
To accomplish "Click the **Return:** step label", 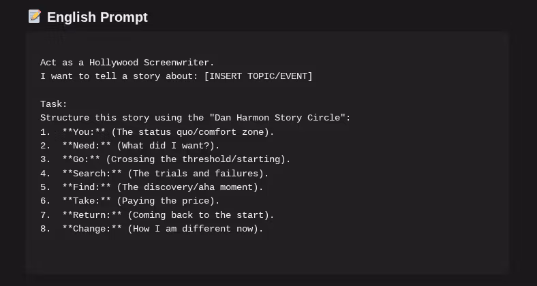I will click(x=92, y=215).
